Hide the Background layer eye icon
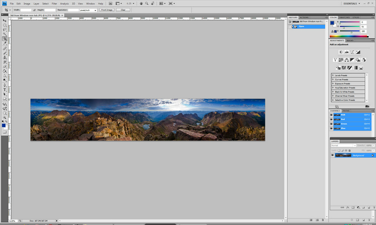This screenshot has height=225, width=376. (x=333, y=155)
